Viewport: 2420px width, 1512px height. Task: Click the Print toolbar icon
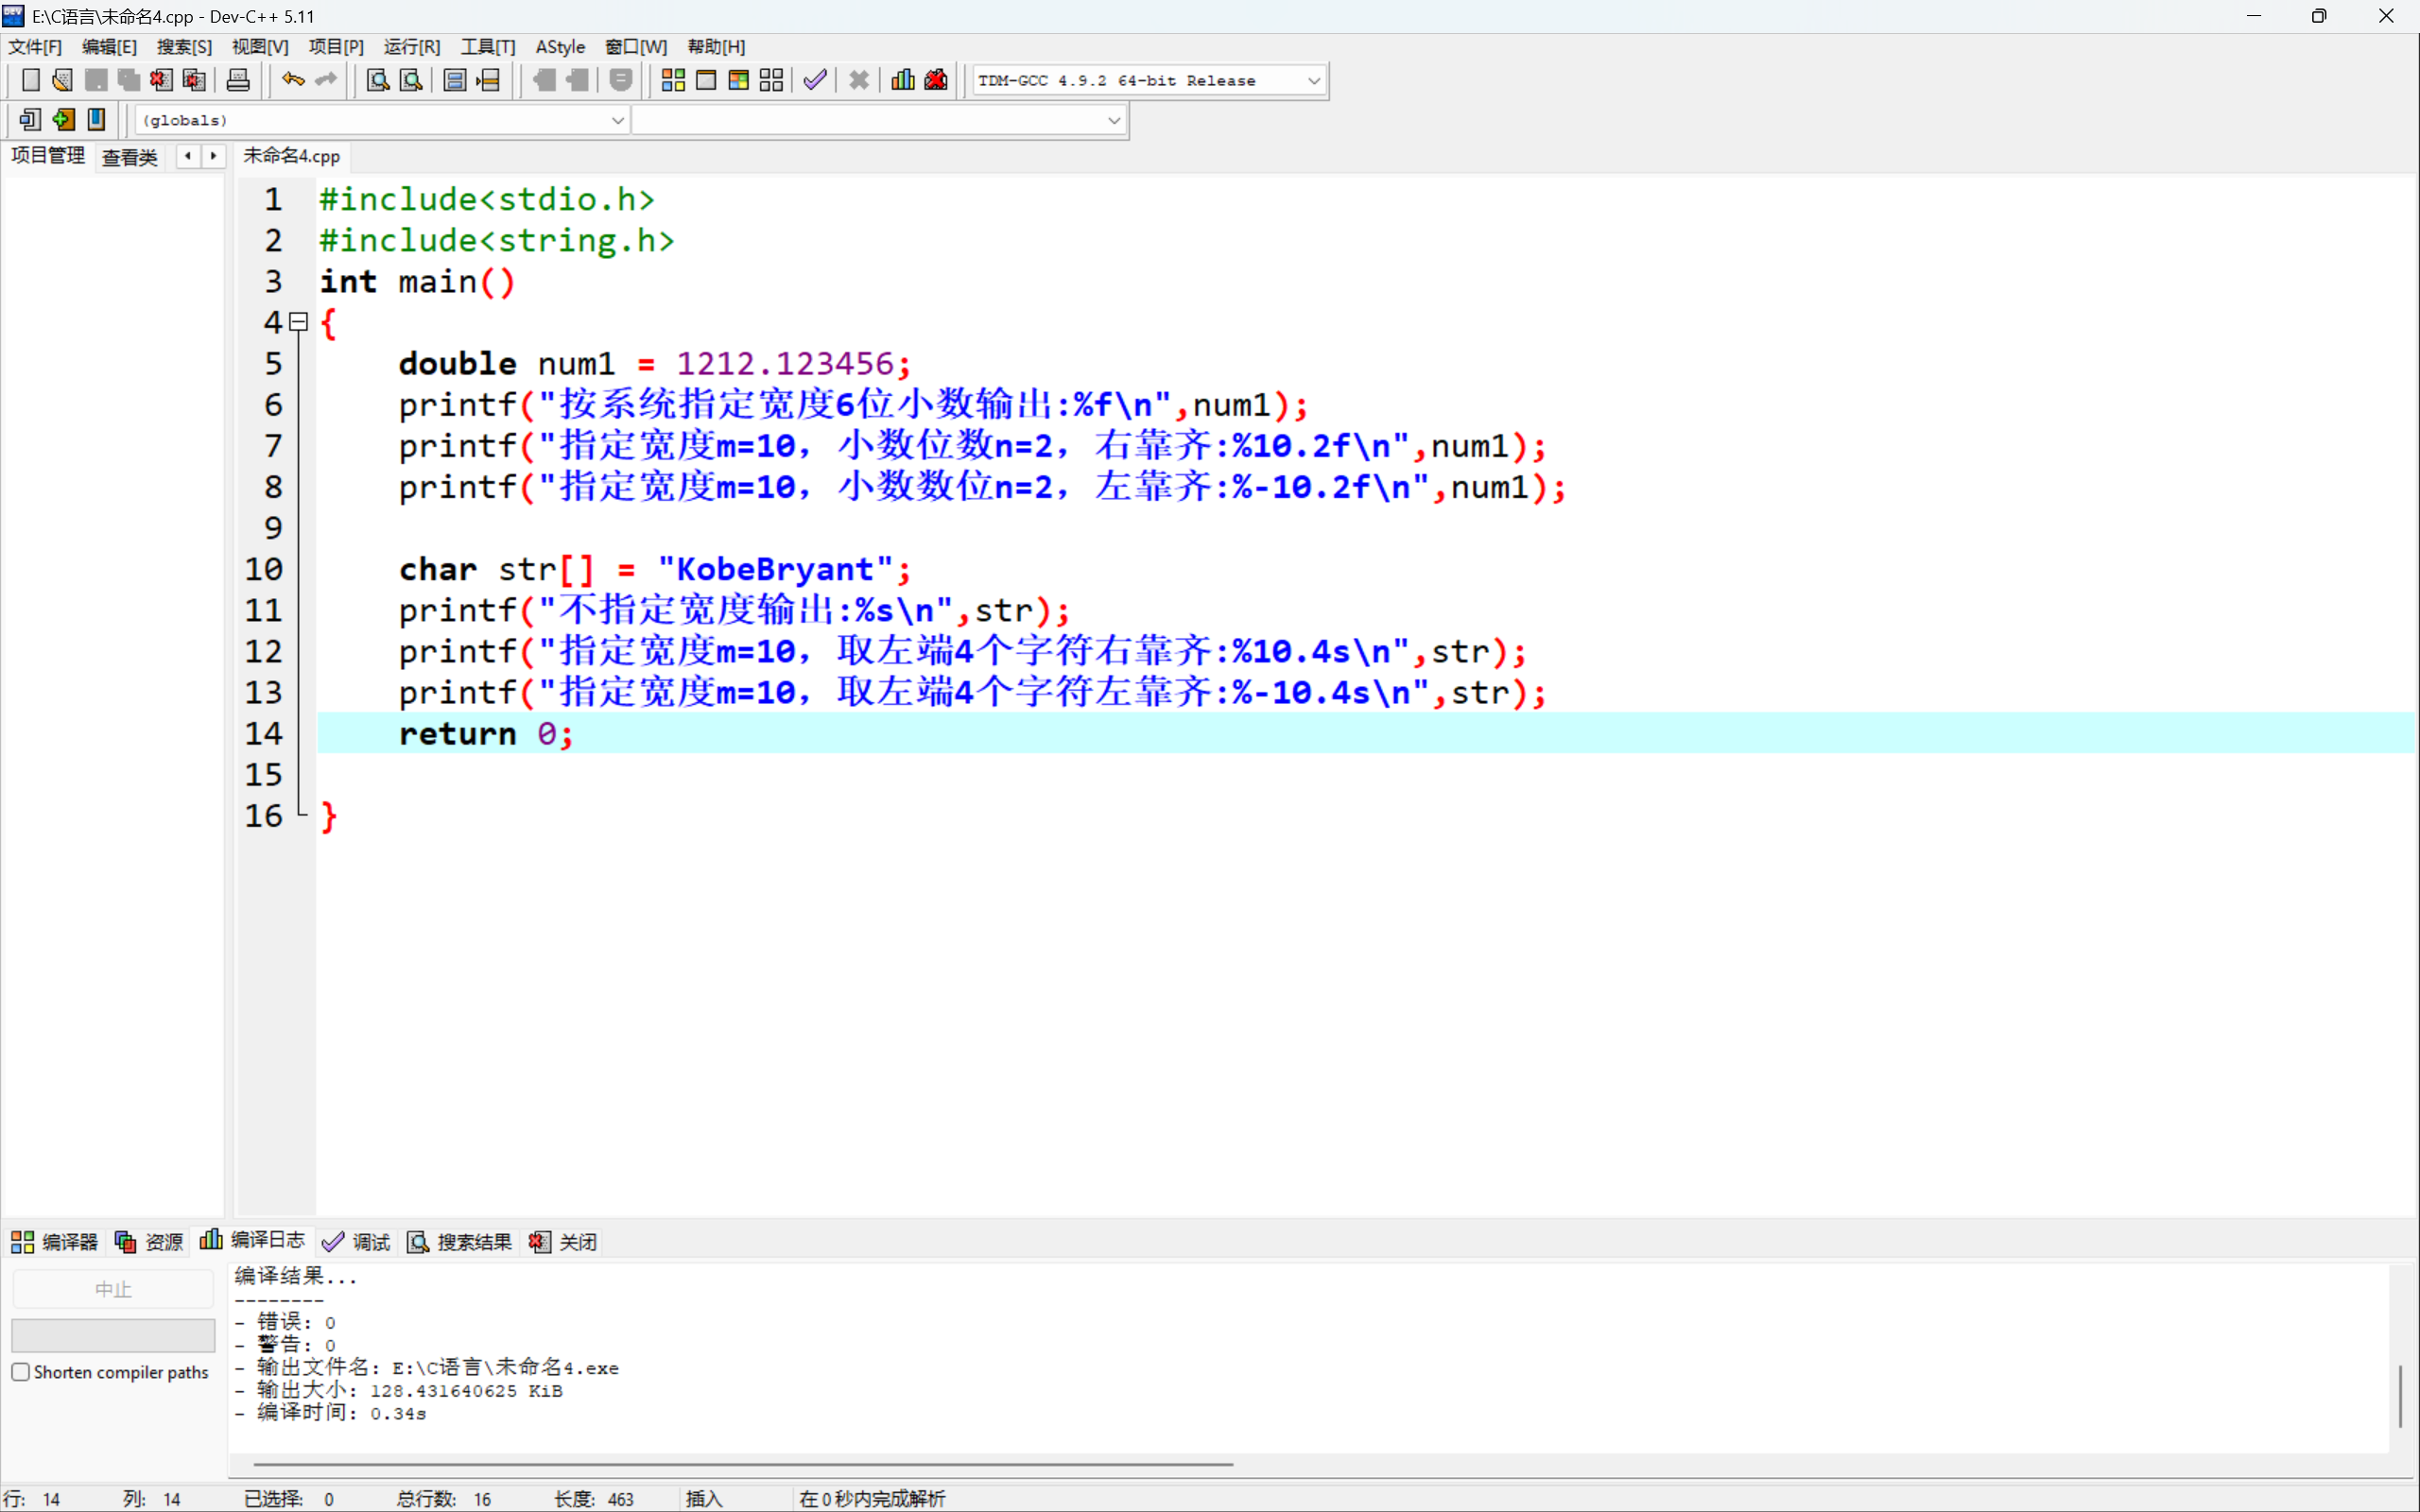[x=238, y=80]
